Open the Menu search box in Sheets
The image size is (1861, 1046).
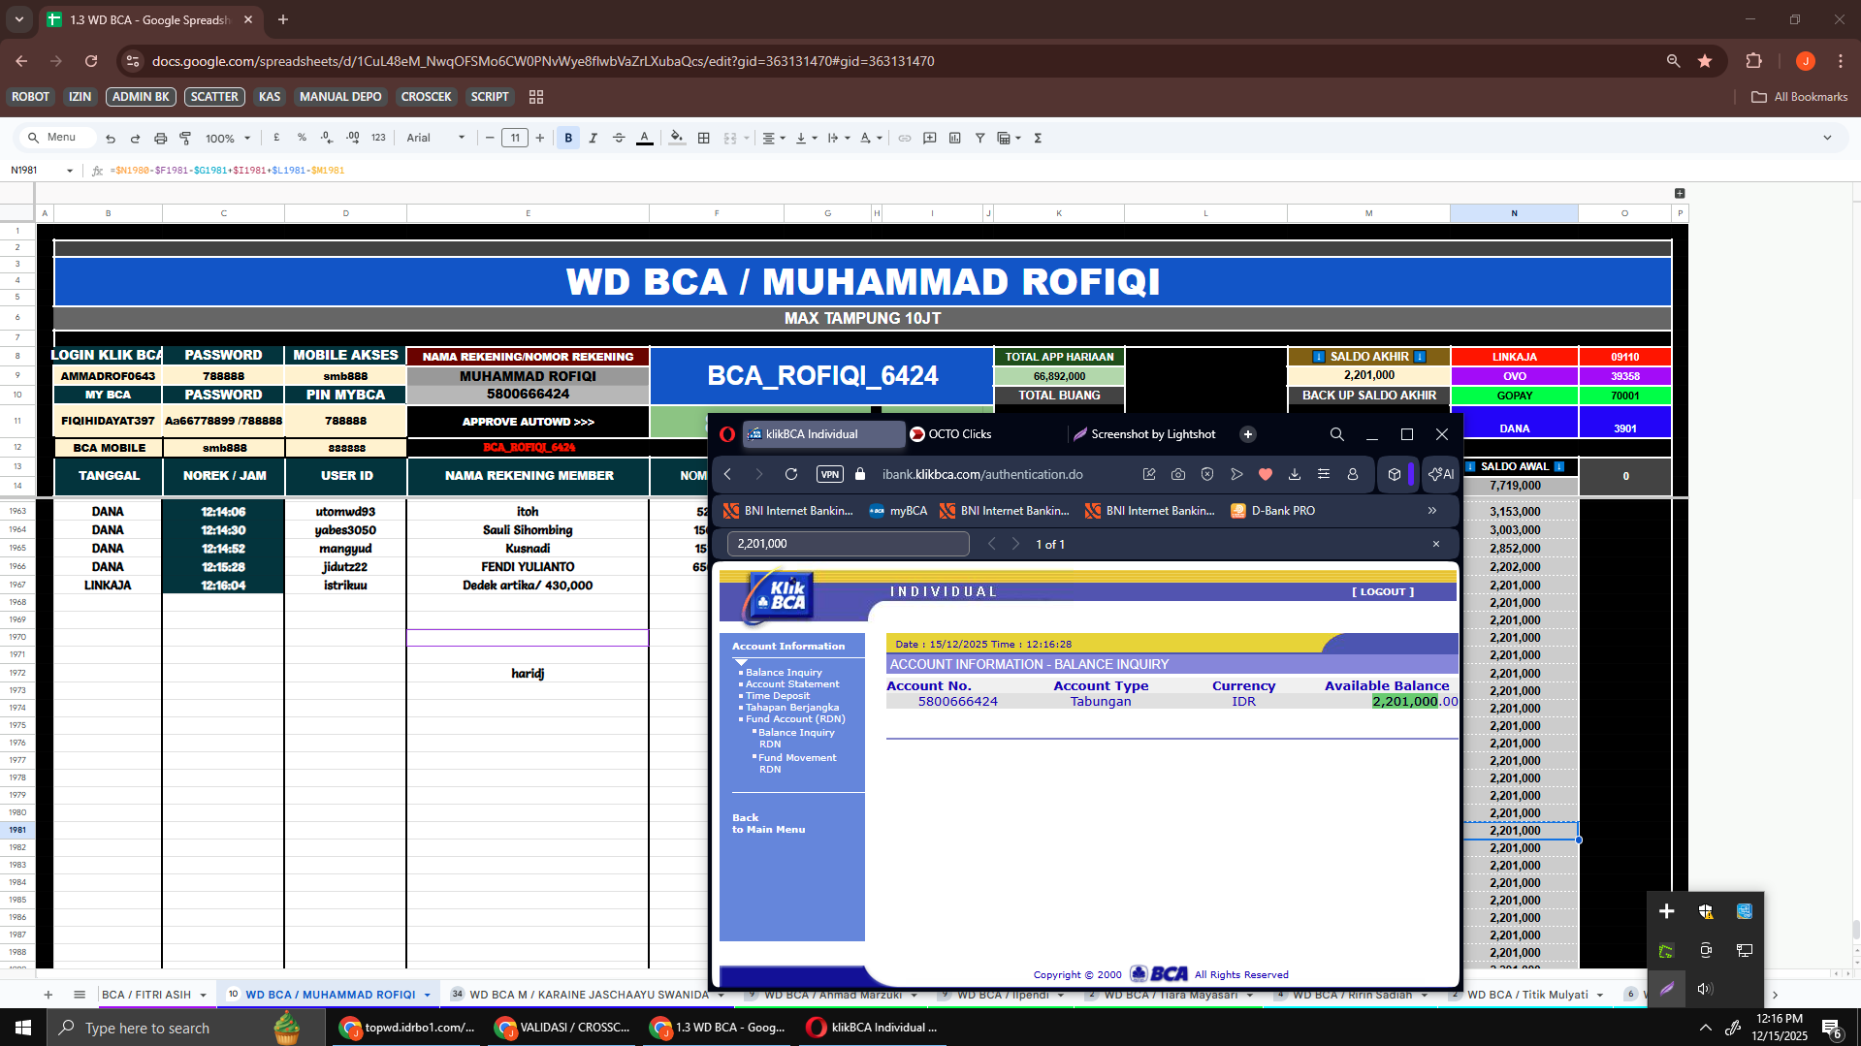point(60,138)
